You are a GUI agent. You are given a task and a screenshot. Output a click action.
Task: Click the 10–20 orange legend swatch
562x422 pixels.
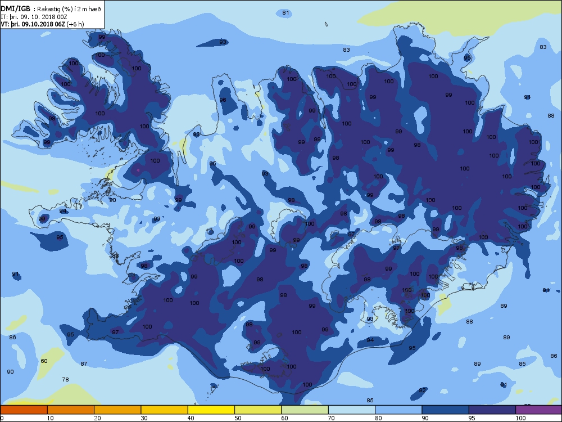[x=71, y=410]
